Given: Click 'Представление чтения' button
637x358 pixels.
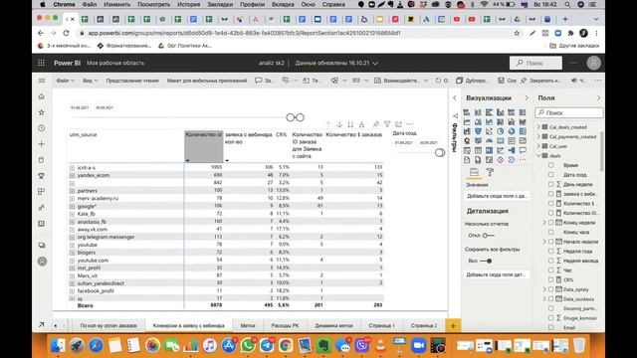Looking at the screenshot, I should coord(132,81).
